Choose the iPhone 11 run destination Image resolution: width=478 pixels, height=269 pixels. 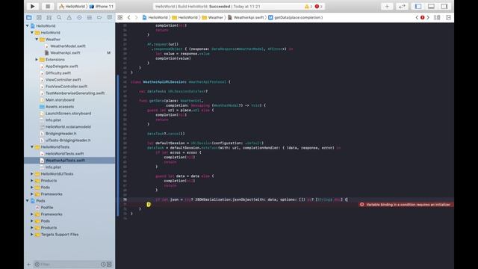[x=102, y=7]
